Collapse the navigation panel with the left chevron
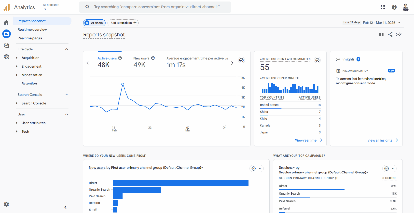Viewport: 414px width, 213px height. click(65, 207)
